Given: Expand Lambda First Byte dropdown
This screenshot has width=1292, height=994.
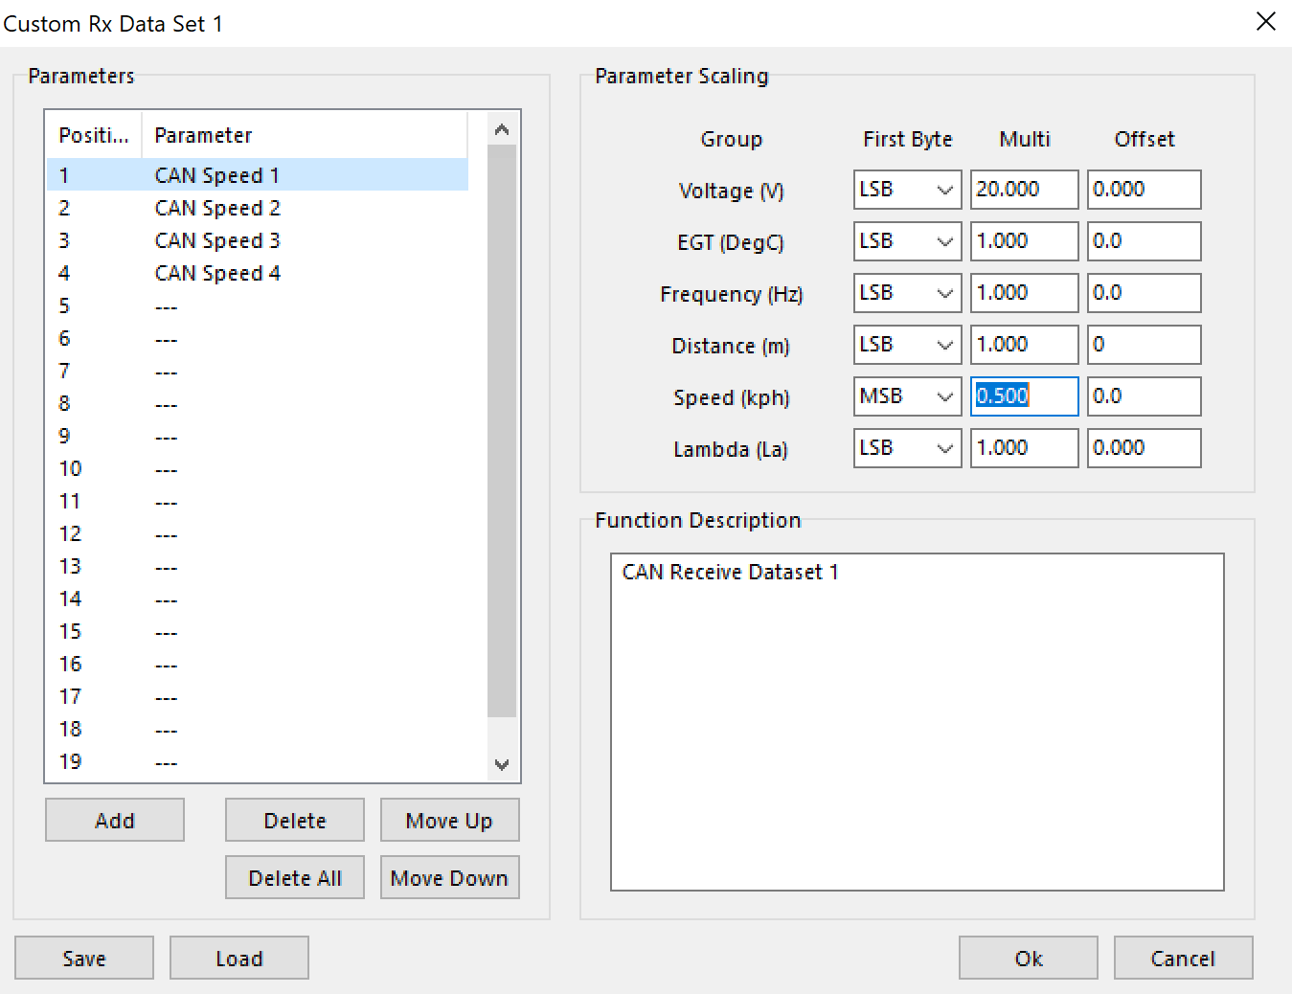Looking at the screenshot, I should pos(907,448).
